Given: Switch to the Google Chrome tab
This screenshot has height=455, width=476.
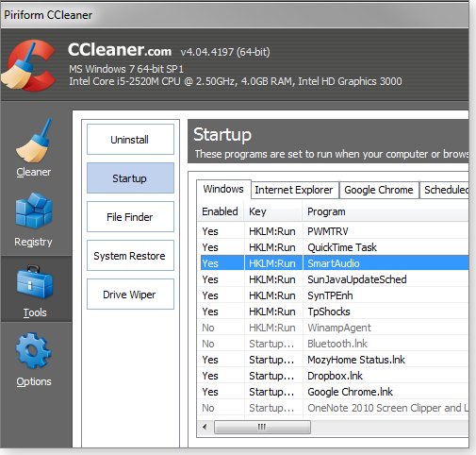Looking at the screenshot, I should (x=379, y=190).
